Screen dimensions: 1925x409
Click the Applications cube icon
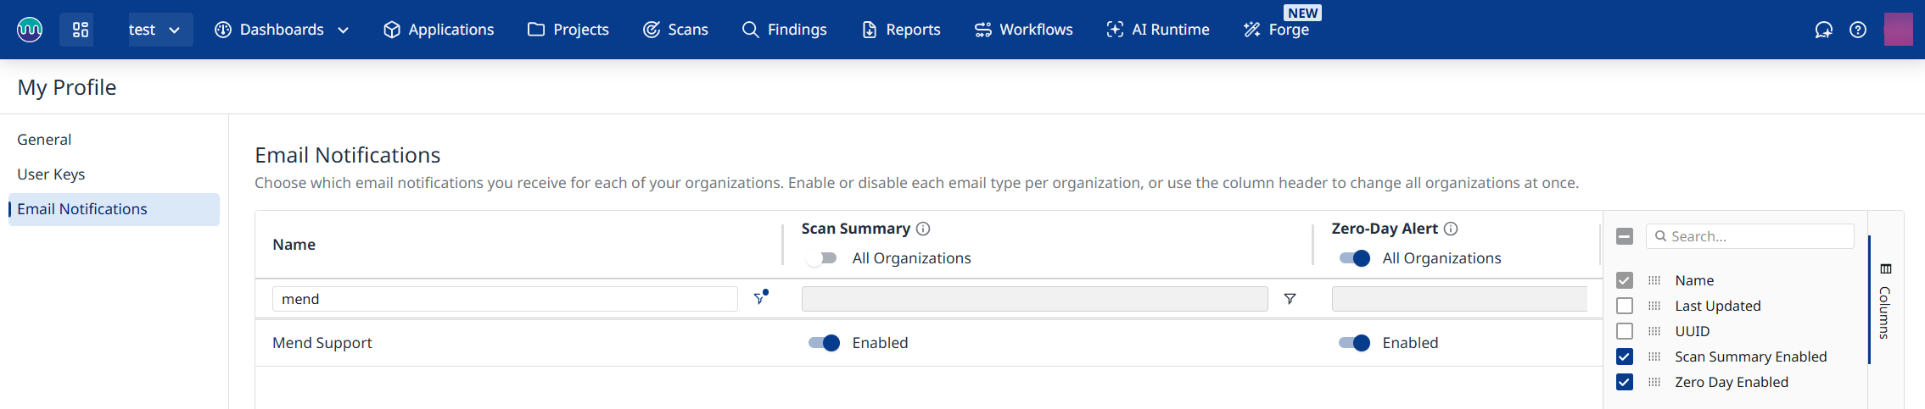click(x=392, y=30)
